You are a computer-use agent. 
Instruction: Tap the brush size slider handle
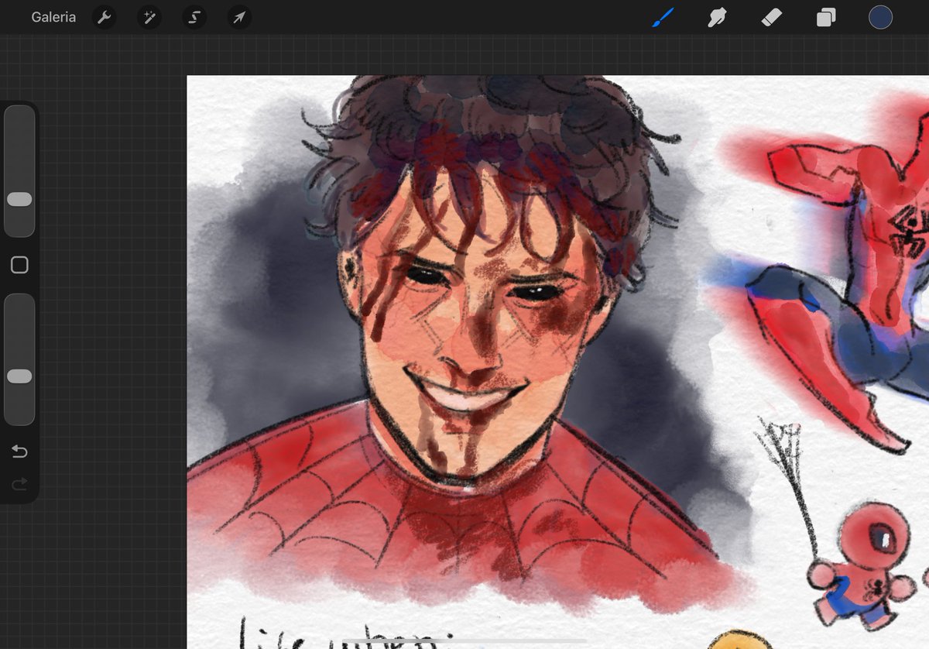point(19,199)
